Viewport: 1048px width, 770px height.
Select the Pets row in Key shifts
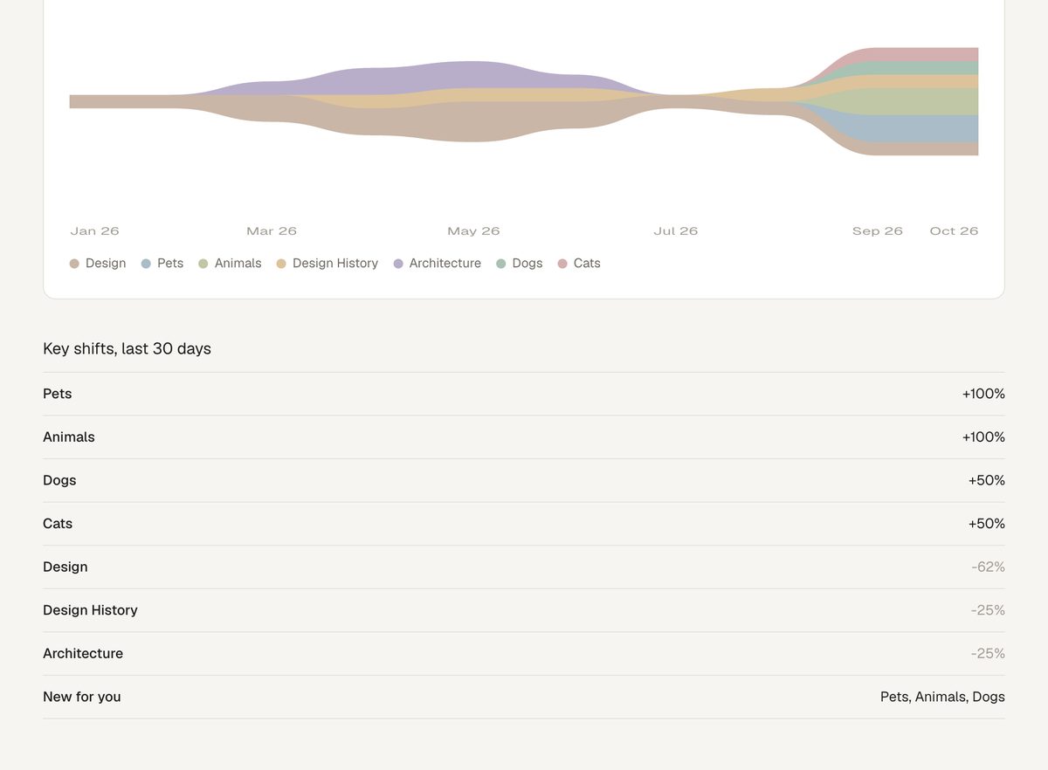click(x=524, y=394)
